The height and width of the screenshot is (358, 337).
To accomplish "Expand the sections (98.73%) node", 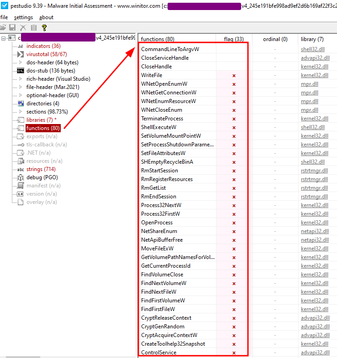I will pos(21,112).
